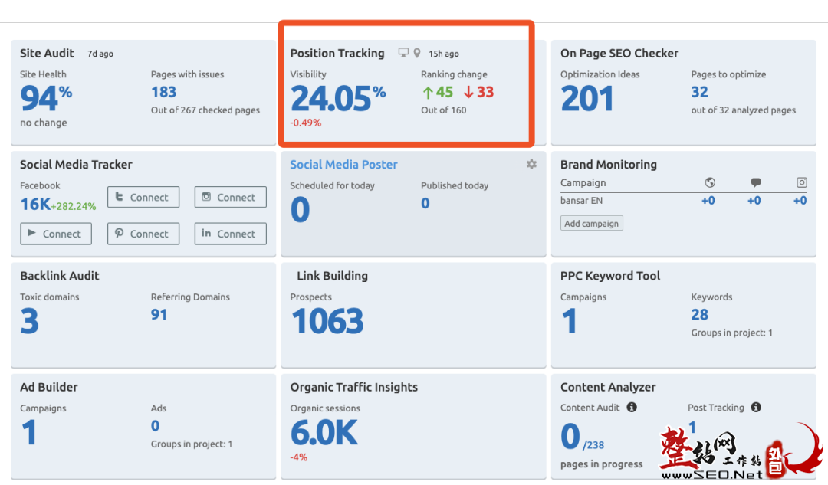828x485 pixels.
Task: Click the speech bubble icon in Brand Monitoring
Action: (756, 182)
